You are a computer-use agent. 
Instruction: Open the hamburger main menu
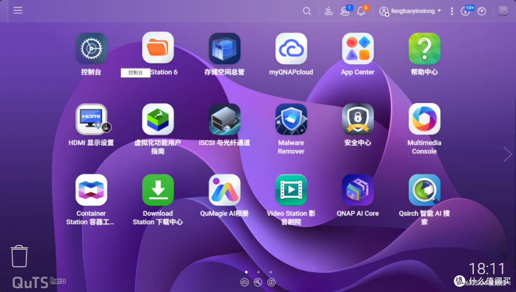18,10
